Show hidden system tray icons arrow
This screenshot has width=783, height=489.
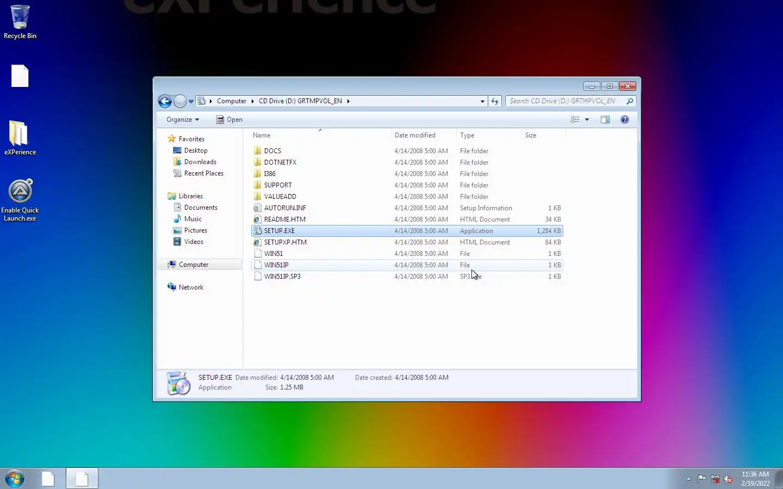[x=688, y=479]
